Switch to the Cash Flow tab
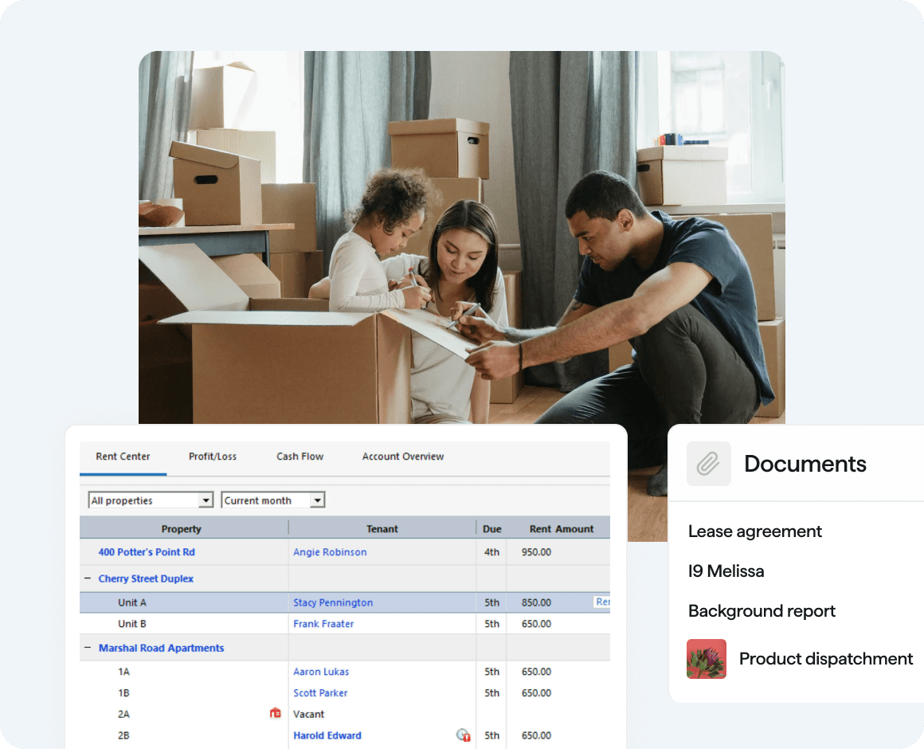 (300, 457)
